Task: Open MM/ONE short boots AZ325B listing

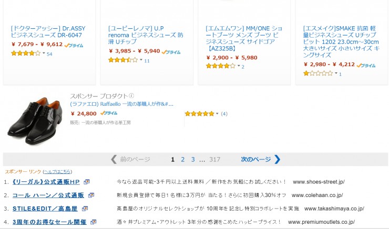Action: pos(244,38)
